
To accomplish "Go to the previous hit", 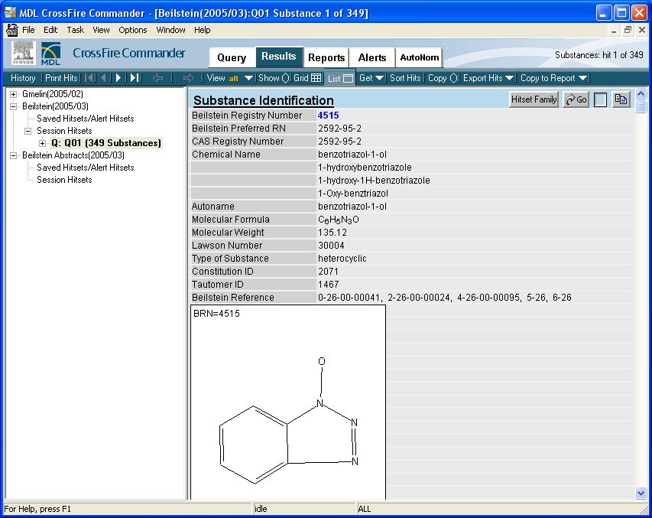I will (x=103, y=78).
